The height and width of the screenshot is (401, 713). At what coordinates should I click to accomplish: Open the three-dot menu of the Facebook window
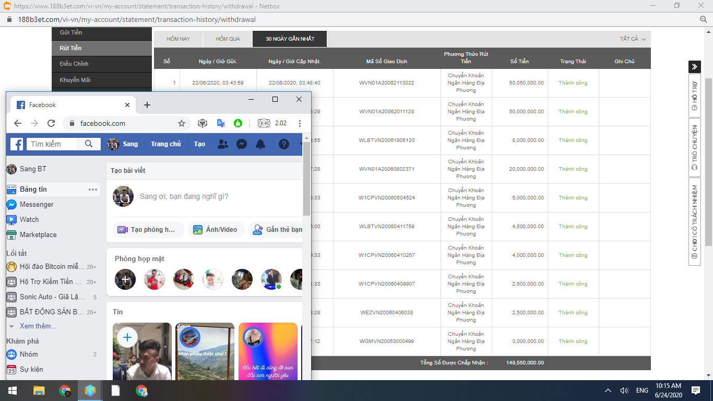point(300,123)
